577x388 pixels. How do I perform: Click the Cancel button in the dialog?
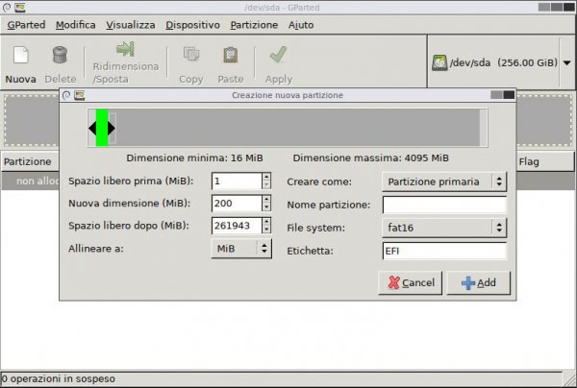(411, 283)
